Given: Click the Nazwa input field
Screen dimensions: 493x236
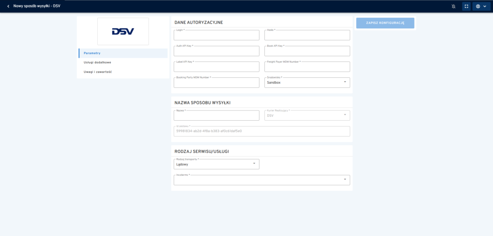Looking at the screenshot, I should click(216, 115).
